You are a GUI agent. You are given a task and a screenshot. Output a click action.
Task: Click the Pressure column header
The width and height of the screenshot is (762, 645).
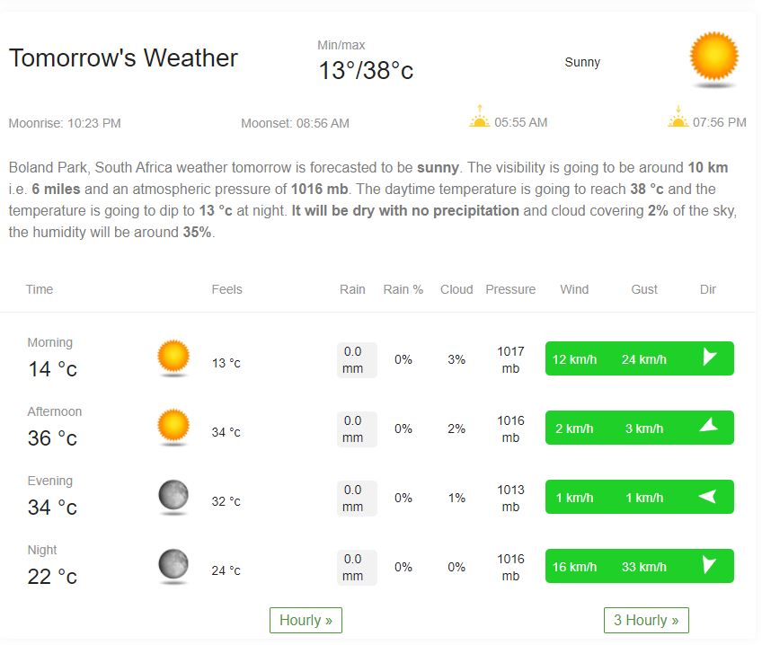pos(510,289)
